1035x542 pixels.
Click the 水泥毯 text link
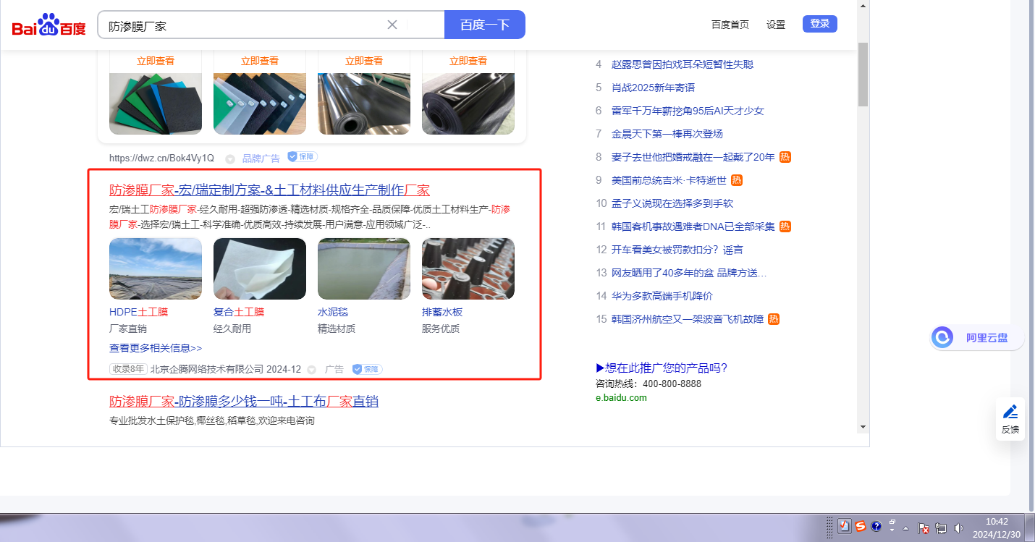333,312
